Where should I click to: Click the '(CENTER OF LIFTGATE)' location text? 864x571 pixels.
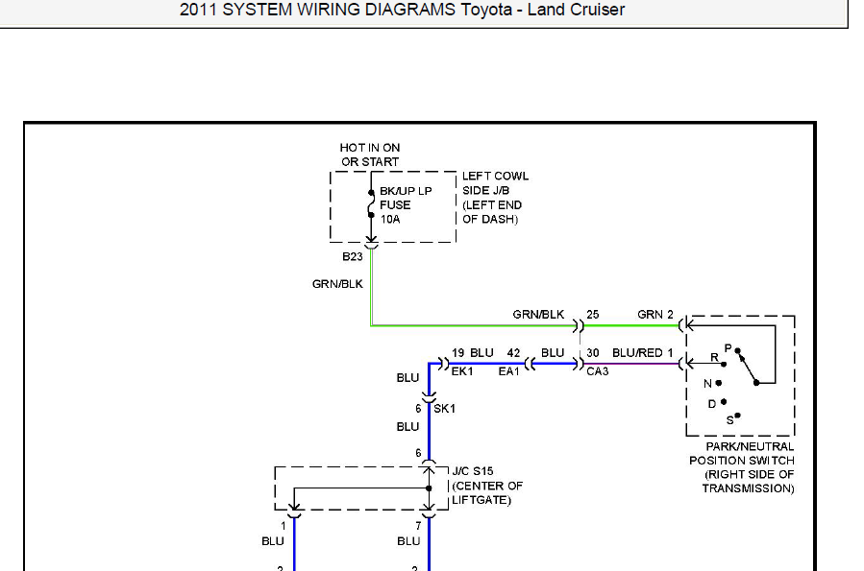[487, 493]
